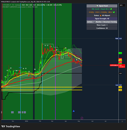The height and width of the screenshot is (130, 127).
Task: Click the chart icon in the Signal Panel header
Action: 97,6
